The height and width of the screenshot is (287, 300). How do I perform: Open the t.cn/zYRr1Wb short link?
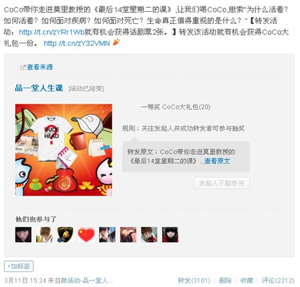coord(52,32)
